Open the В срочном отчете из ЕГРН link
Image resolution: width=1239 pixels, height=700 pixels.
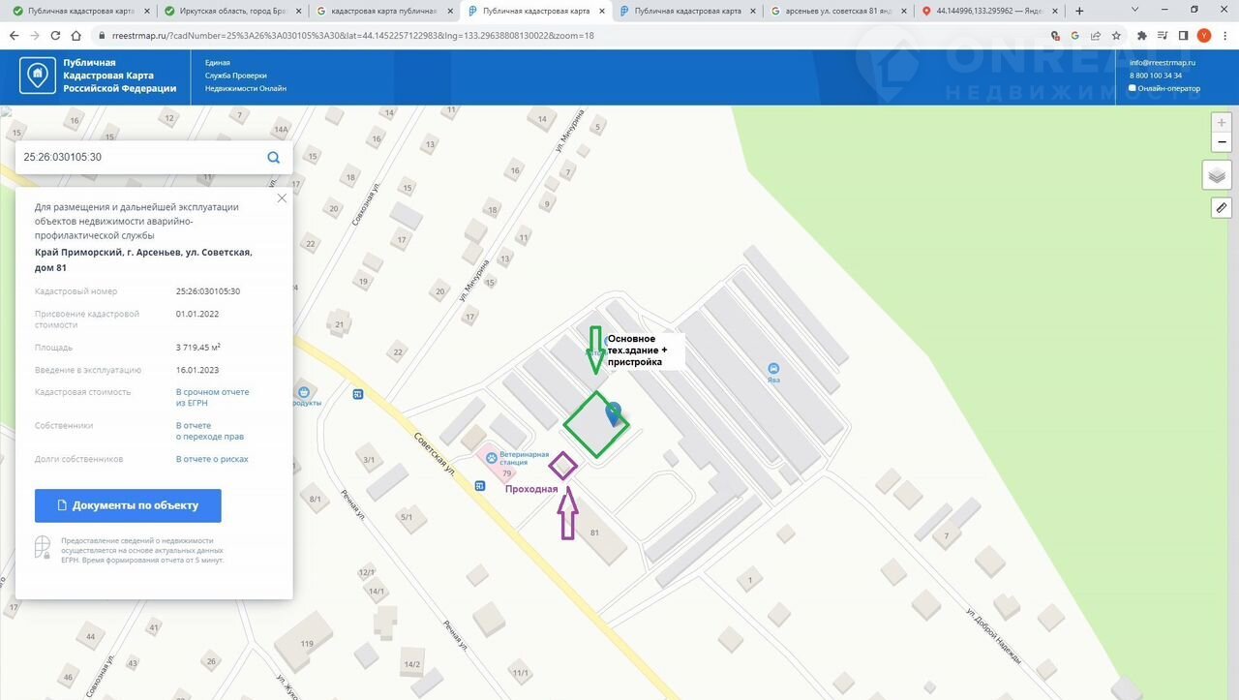pyautogui.click(x=212, y=397)
